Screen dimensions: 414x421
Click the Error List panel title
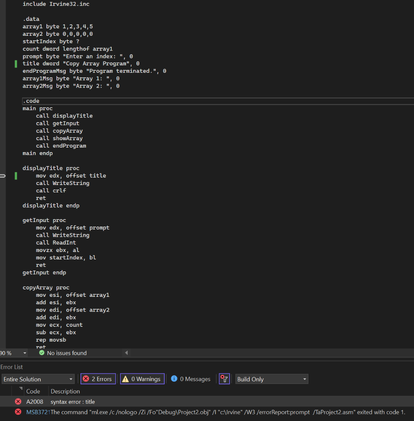(x=11, y=367)
